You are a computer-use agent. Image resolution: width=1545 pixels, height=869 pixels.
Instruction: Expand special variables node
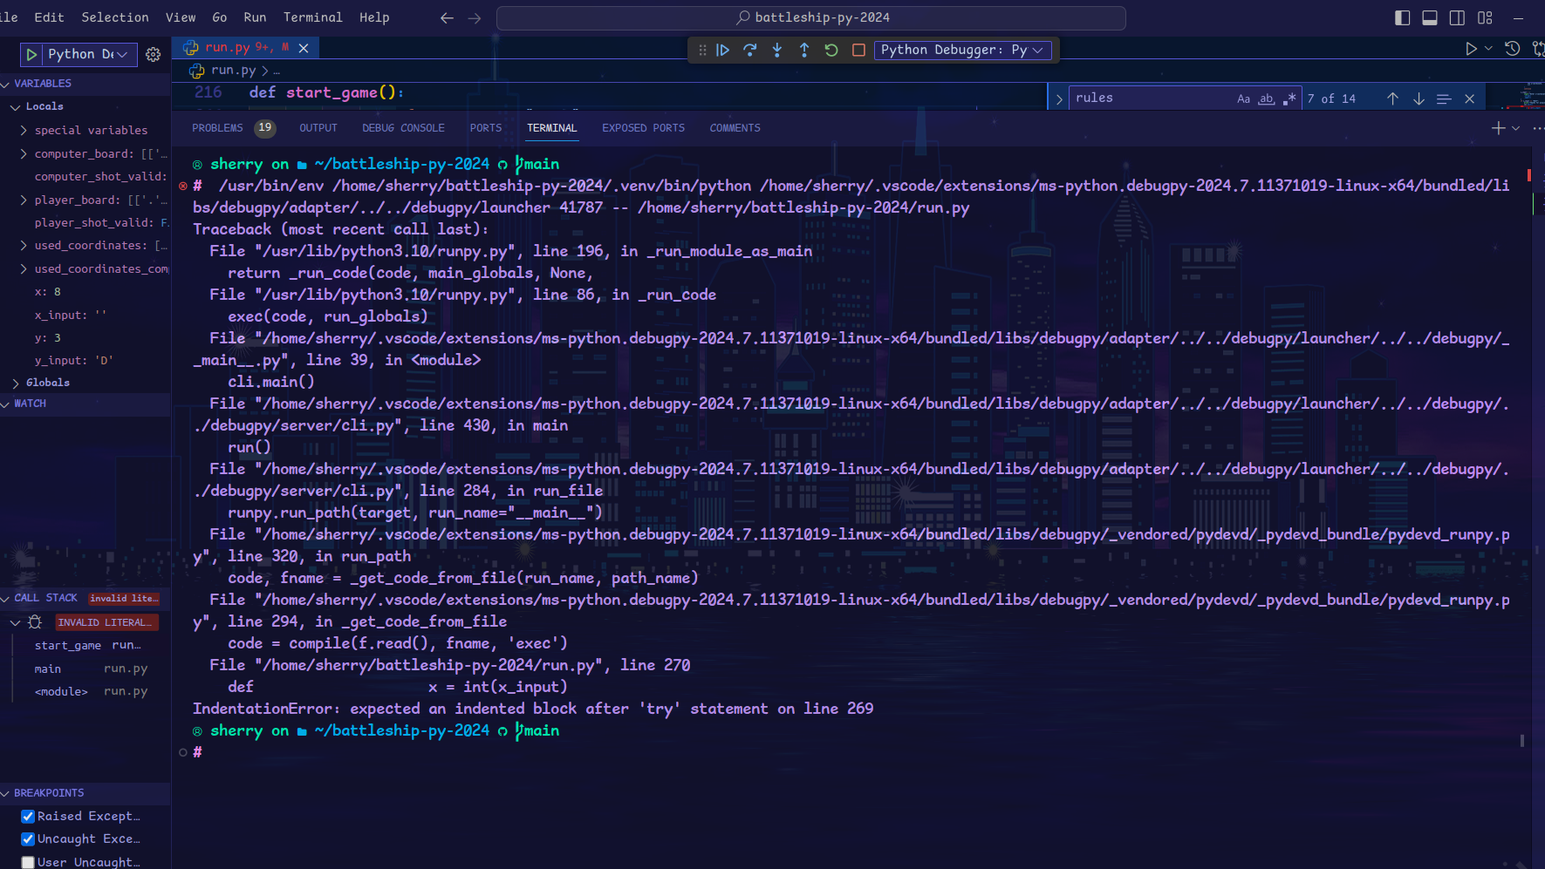pyautogui.click(x=91, y=130)
